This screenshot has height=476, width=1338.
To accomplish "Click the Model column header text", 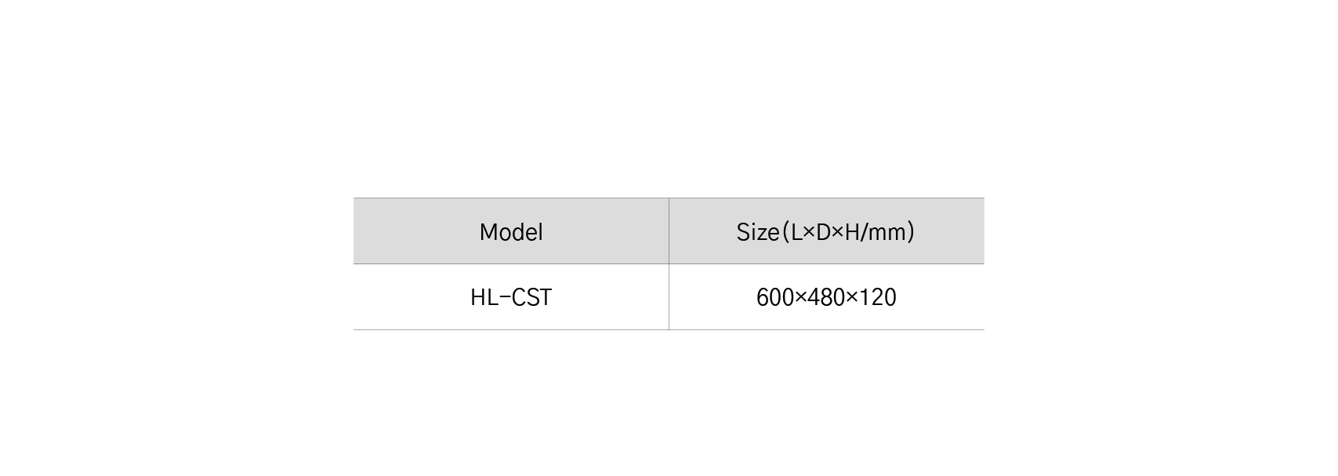I will (511, 232).
